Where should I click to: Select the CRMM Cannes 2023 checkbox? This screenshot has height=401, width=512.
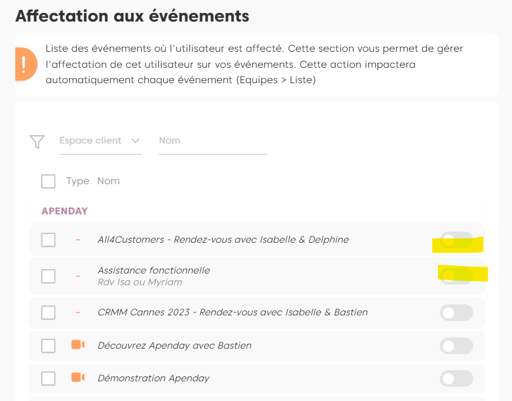(48, 312)
